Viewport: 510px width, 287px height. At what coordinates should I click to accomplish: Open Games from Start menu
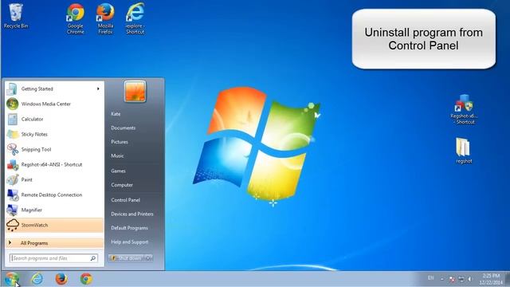(x=118, y=171)
